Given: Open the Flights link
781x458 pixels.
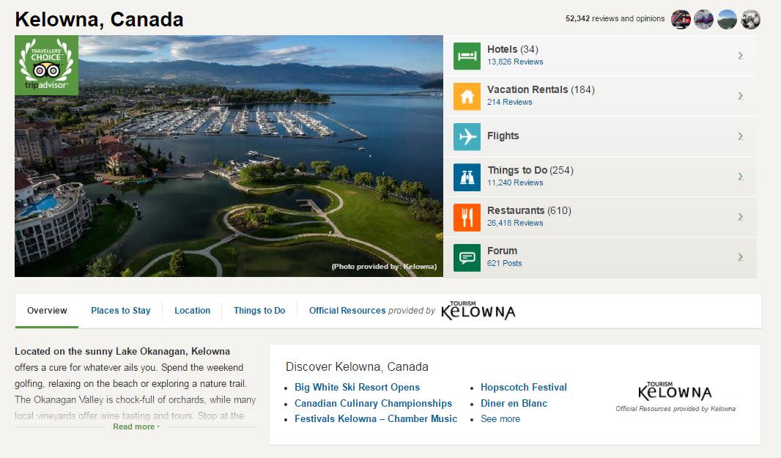Looking at the screenshot, I should tap(503, 136).
